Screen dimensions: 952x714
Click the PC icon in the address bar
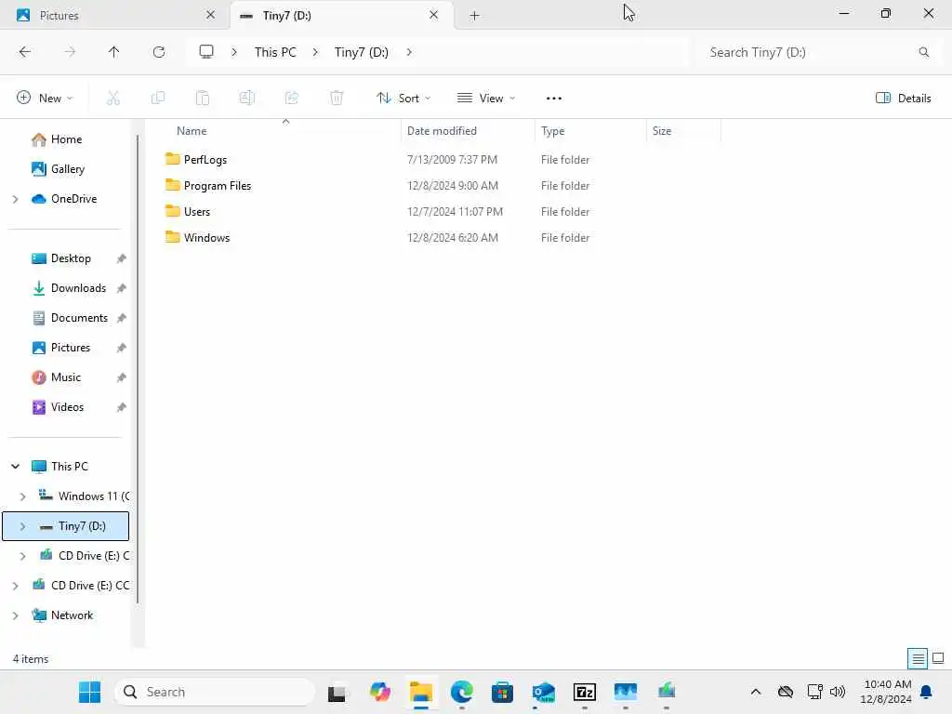click(206, 52)
